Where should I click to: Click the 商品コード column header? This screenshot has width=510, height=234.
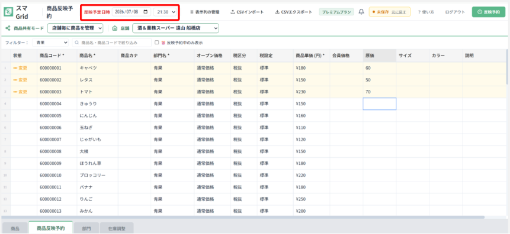57,56
